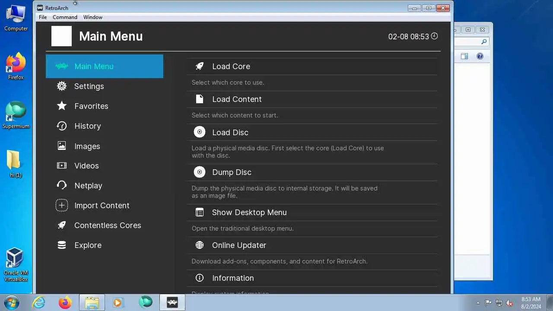Click the Favorites star icon
This screenshot has width=553, height=311.
(62, 106)
